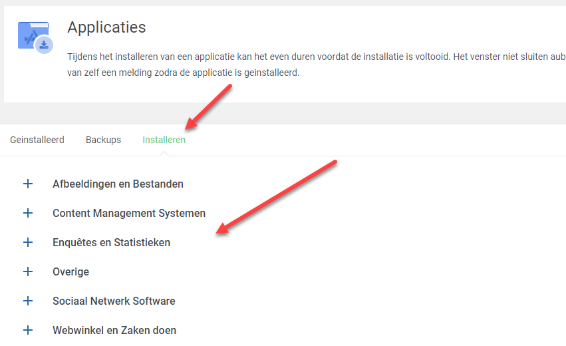Screen dimensions: 566x346
Task: Click the long red arrow pointing at Enquêtes
Action: click(276, 197)
